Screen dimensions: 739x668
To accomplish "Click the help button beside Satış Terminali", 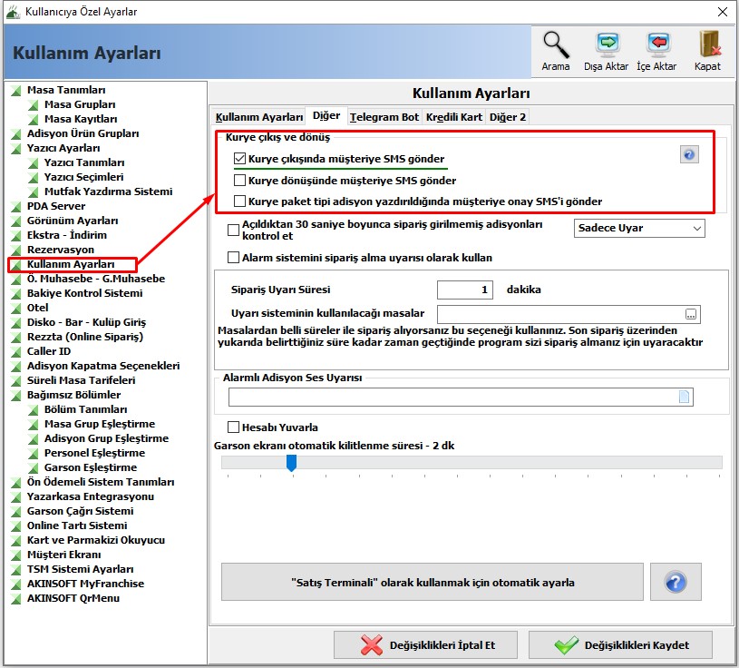I will 676,582.
